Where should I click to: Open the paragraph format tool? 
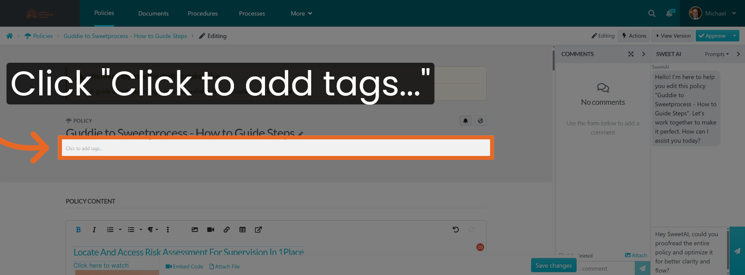(150, 230)
